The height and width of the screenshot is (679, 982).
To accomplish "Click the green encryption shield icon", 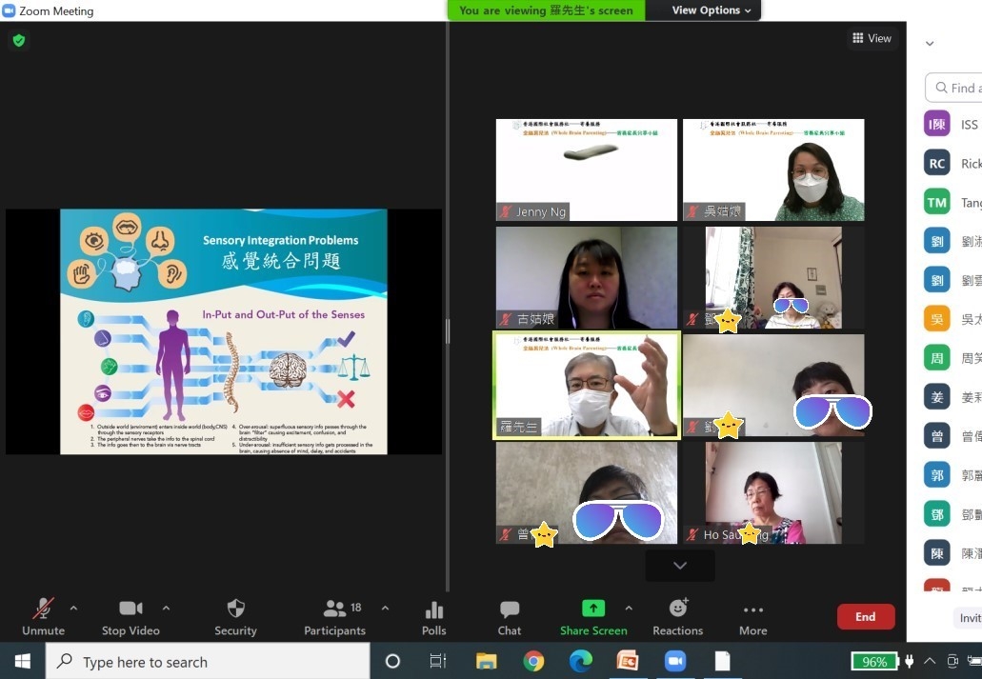I will tap(18, 41).
